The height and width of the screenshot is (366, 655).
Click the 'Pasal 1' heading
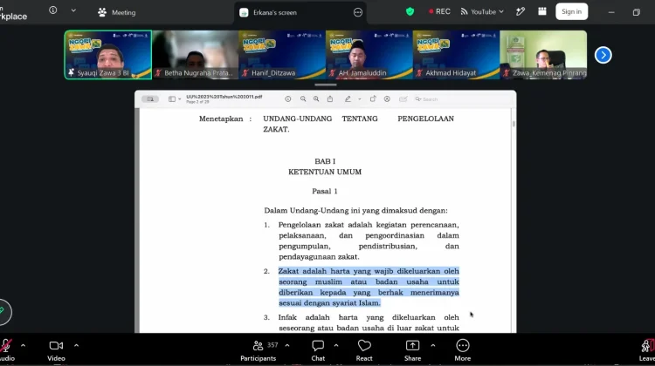[x=325, y=191]
